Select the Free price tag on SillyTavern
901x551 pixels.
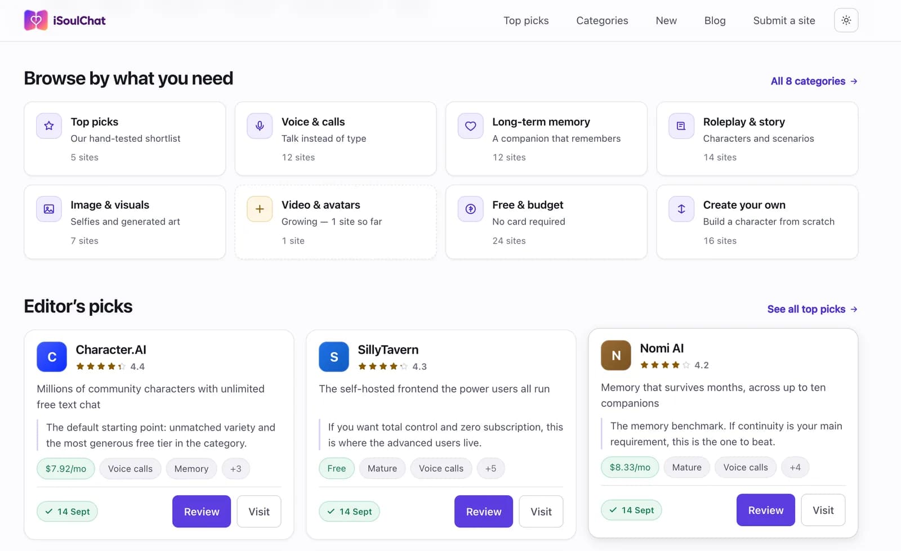point(337,468)
